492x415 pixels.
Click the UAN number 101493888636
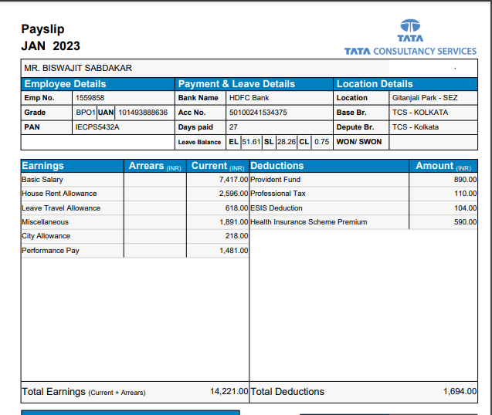click(x=143, y=113)
